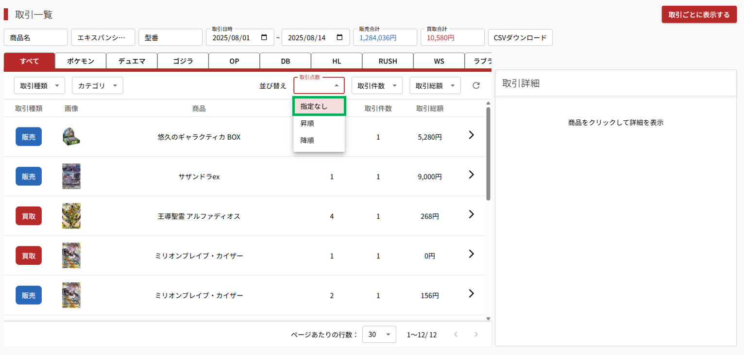744x355 pixels.
Task: Open details arrow for サザンドラex row
Action: pos(471,175)
